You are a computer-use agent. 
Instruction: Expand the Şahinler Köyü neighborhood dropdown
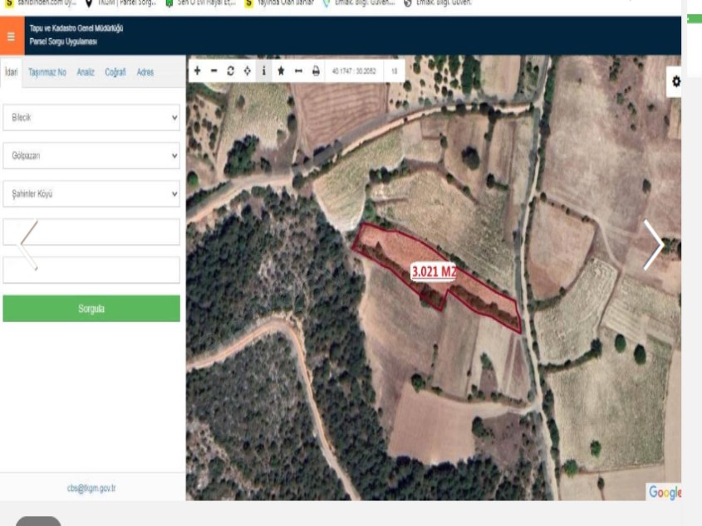pos(91,194)
